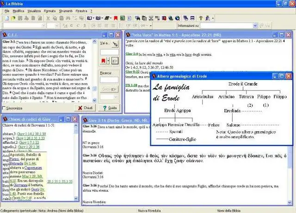Open the Finestra menu
Screen dimensions: 296x213
coord(81,11)
